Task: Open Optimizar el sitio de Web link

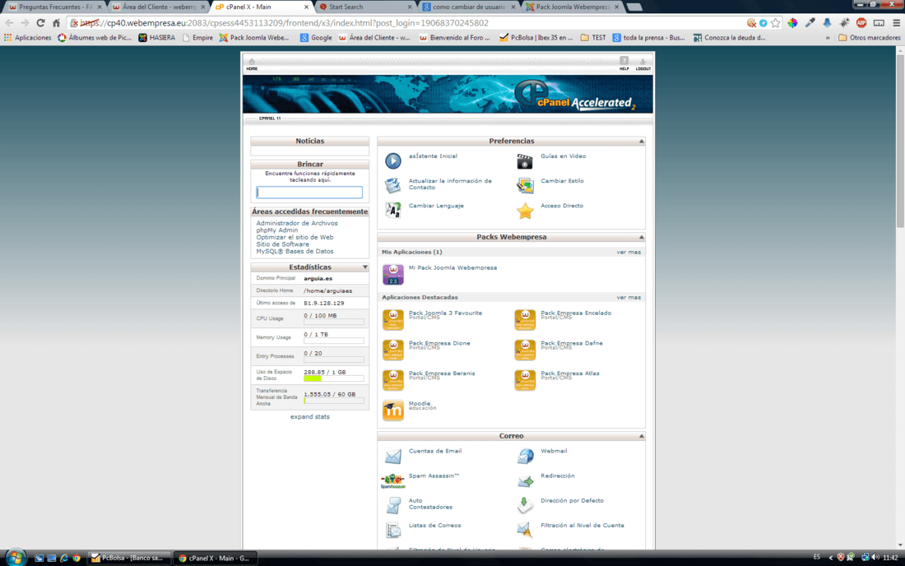Action: 295,237
